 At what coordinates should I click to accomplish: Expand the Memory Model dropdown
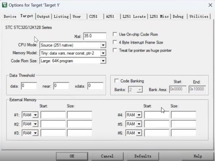(103, 53)
